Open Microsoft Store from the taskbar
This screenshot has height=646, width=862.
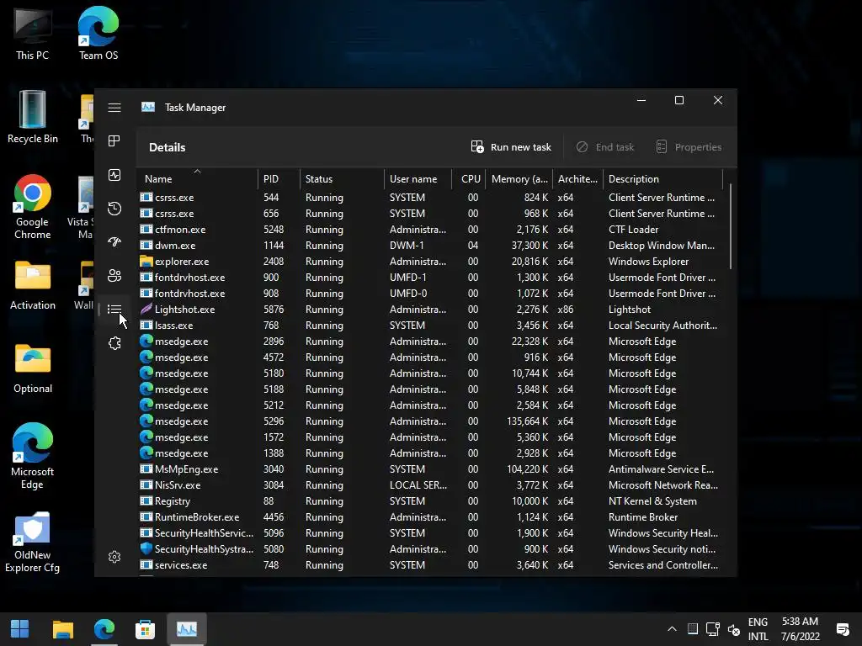145,629
